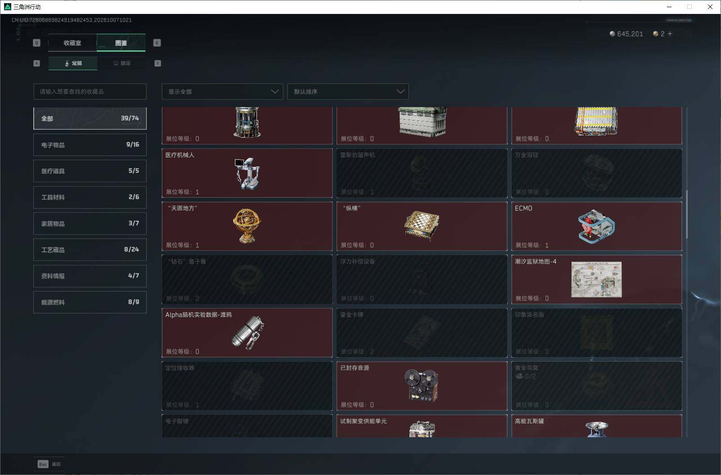
Task: Filter by 医疗道具 category
Action: 90,171
